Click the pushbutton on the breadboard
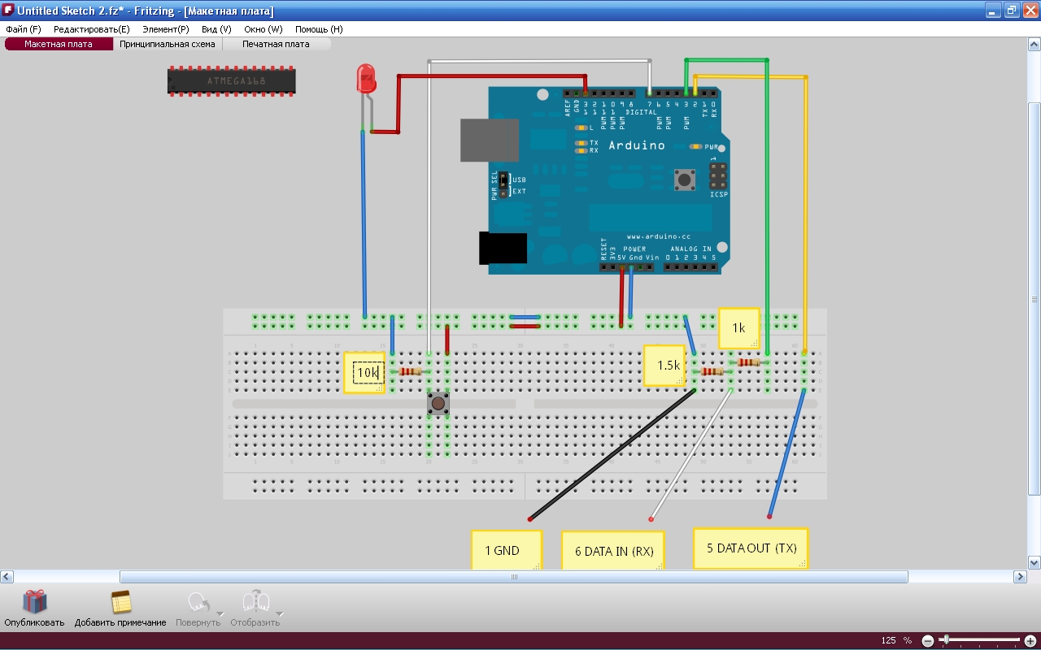The width and height of the screenshot is (1041, 650). (438, 403)
